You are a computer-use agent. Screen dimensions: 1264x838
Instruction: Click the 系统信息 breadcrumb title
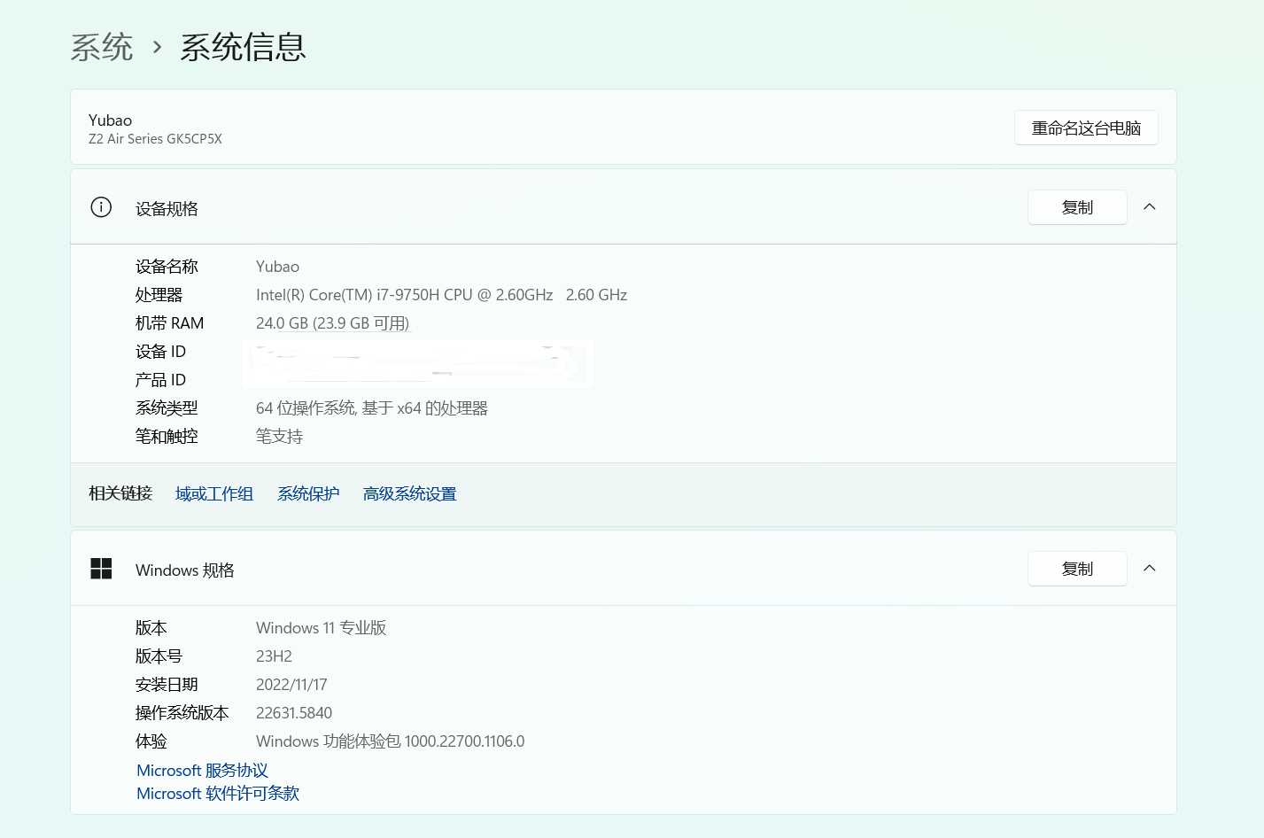click(x=244, y=49)
